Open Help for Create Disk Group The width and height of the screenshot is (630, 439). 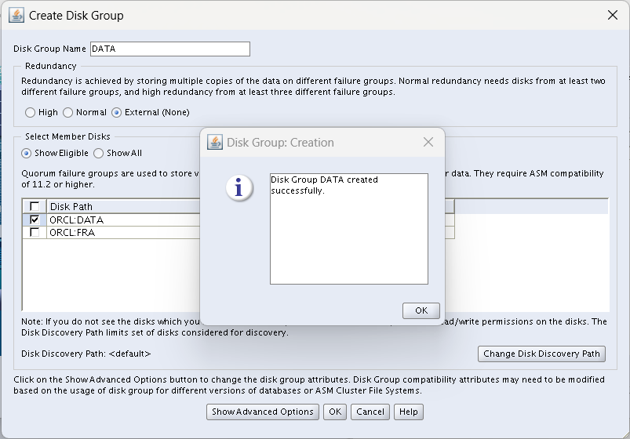409,412
